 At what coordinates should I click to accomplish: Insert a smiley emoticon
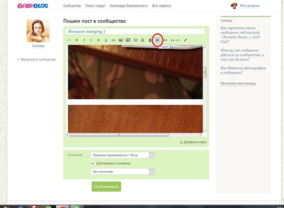142,40
